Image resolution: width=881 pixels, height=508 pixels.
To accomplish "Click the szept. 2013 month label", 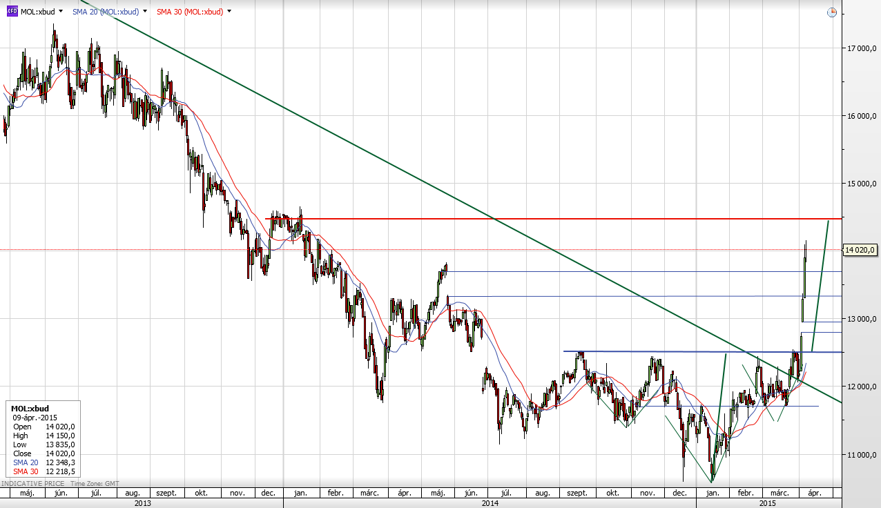I will [x=167, y=494].
